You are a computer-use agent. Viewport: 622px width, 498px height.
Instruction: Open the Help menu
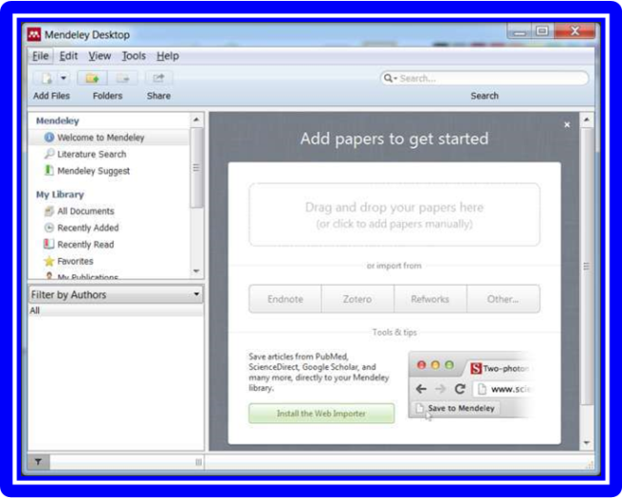click(x=167, y=56)
